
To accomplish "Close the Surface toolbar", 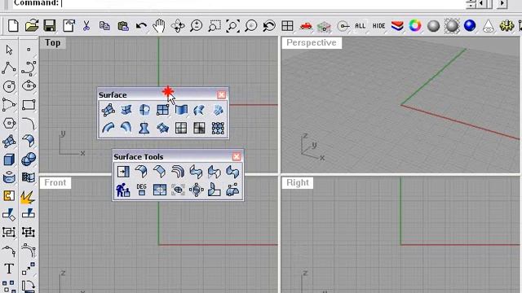I will coord(221,95).
